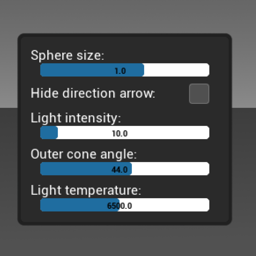This screenshot has width=256, height=256.
Task: Click the white unfilled part of Outer cone angle slider
Action: click(171, 169)
